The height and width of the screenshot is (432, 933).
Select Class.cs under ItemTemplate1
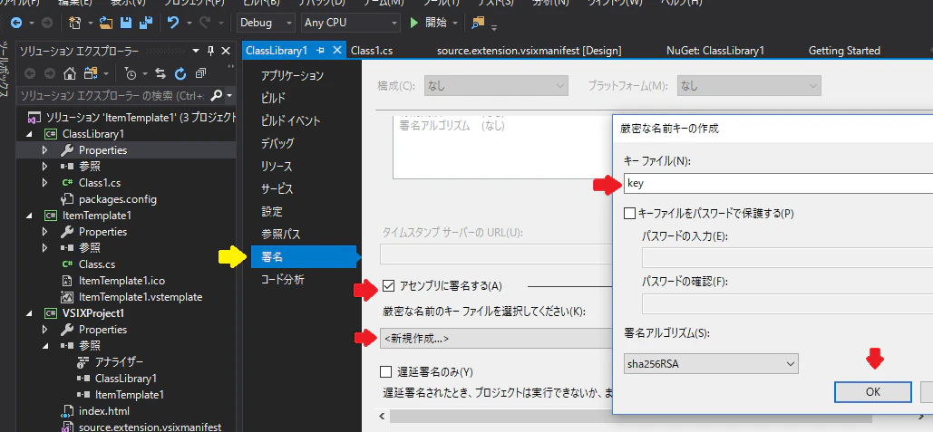[97, 264]
